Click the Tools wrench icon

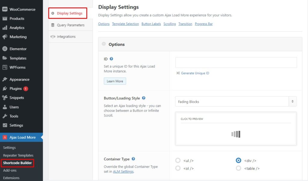pyautogui.click(x=5, y=116)
